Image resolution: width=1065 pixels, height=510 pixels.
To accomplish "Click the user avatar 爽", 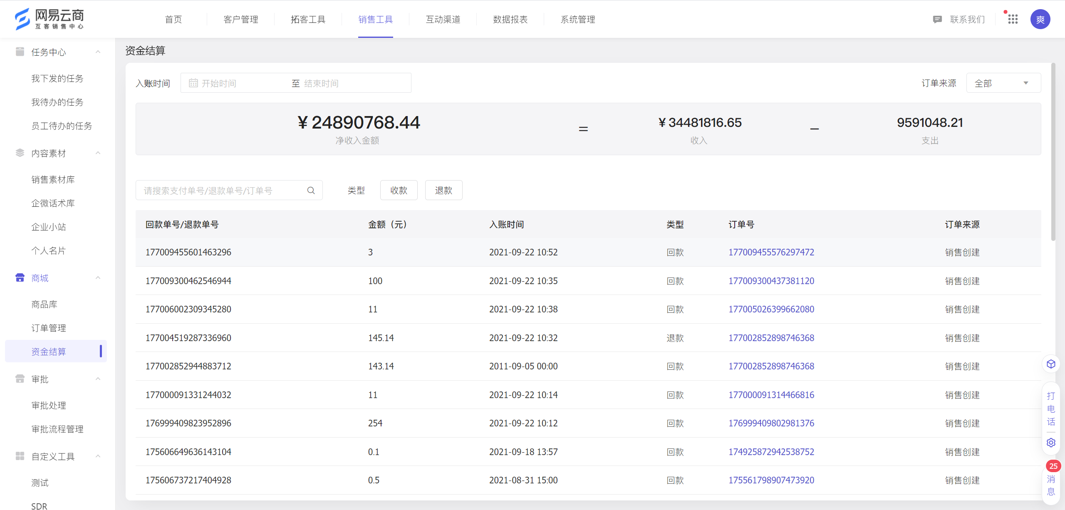I will [1040, 19].
